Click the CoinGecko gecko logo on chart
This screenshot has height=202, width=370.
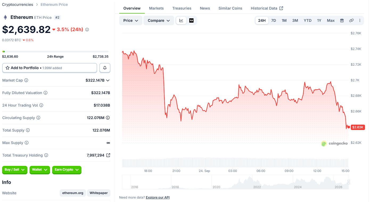coord(324,144)
